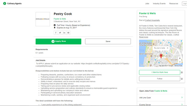Expand the Events Server job arrow
This screenshot has height=106, width=187.
[182, 104]
